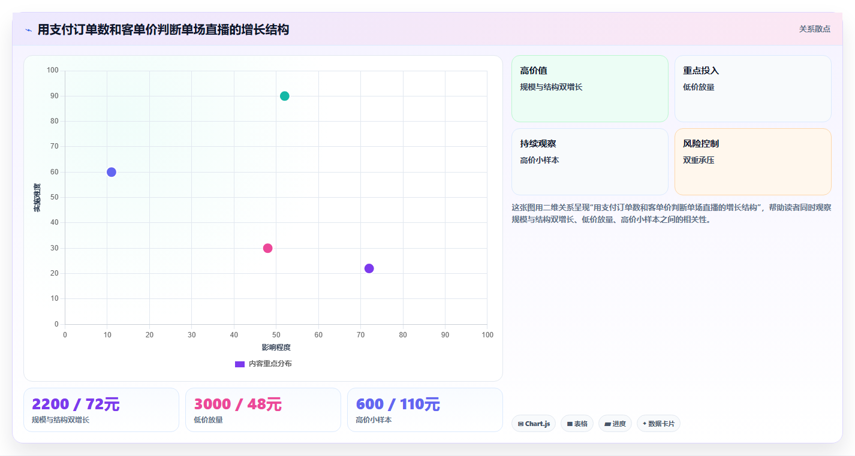Click the 表格 tag chip

[x=577, y=424]
